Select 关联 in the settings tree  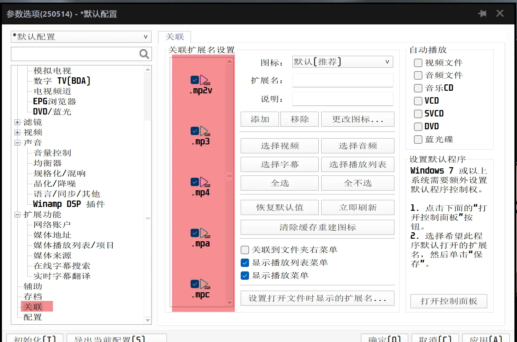[x=33, y=307]
